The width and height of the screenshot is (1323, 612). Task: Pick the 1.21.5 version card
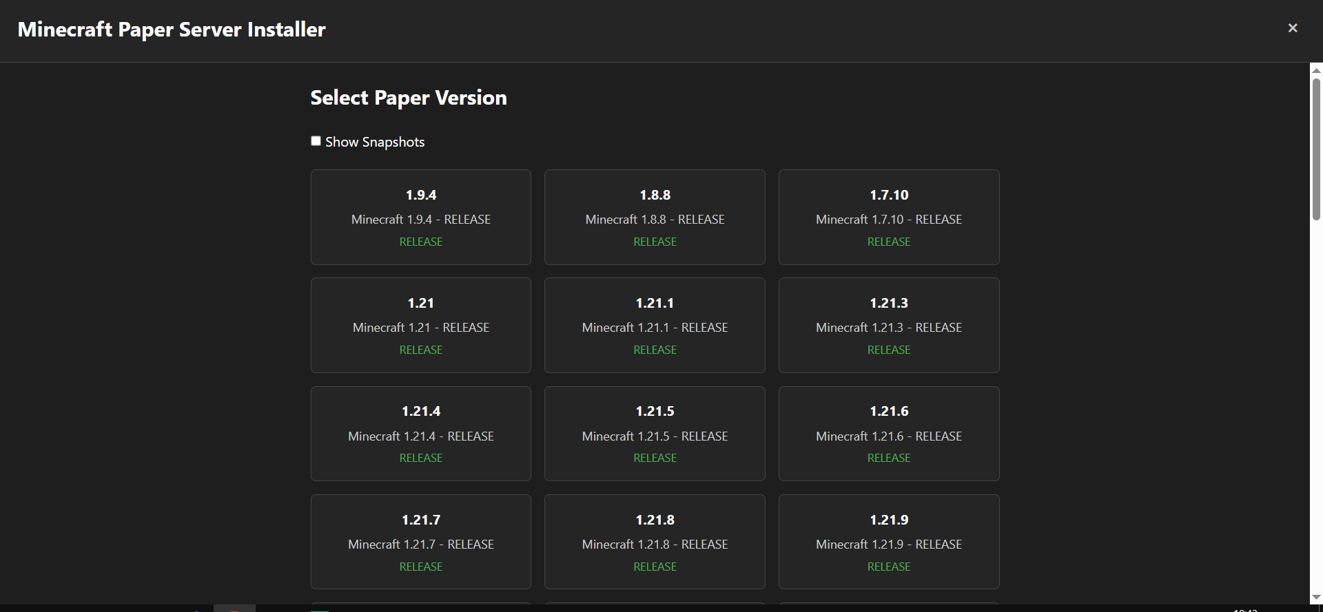[655, 434]
